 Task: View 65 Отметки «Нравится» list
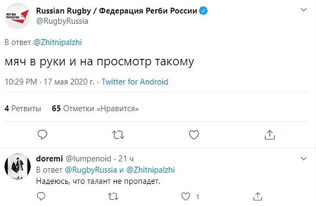[95, 109]
